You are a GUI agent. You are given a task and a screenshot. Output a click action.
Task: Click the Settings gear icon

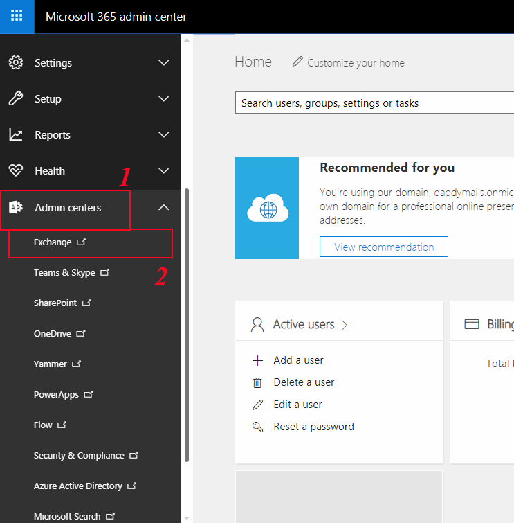[16, 63]
